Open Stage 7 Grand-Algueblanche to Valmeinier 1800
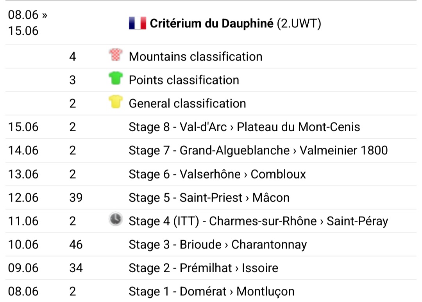Viewport: 422px width, 302px height. pyautogui.click(x=258, y=150)
